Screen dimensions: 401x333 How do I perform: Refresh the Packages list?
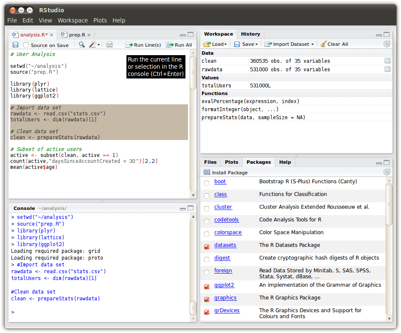coord(387,172)
